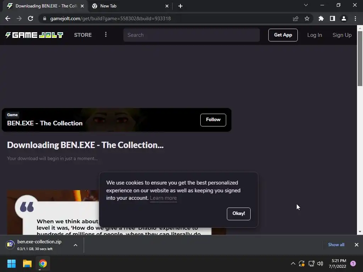Click the browser forward arrow
Image resolution: width=363 pixels, height=272 pixels.
[19, 18]
